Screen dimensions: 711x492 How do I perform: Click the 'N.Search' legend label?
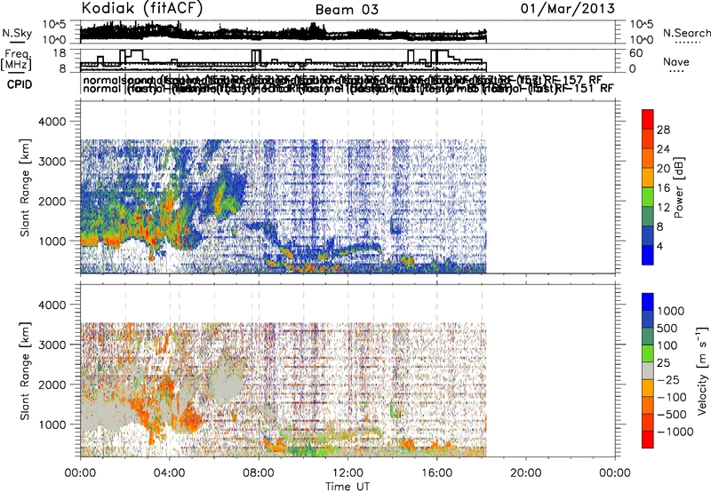[x=686, y=33]
